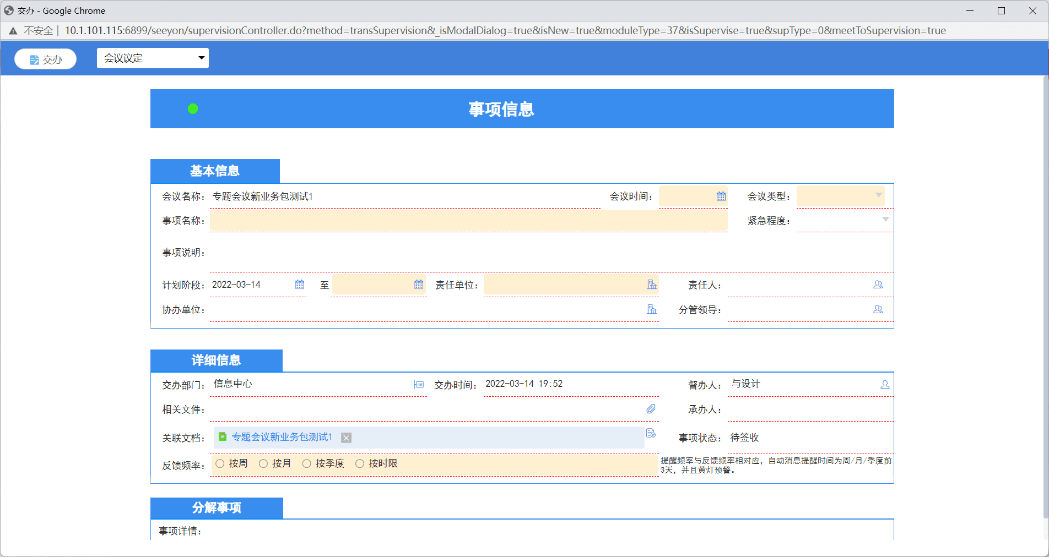Remove linked document 专题会议新业务包测试1
This screenshot has width=1049, height=557.
[346, 438]
